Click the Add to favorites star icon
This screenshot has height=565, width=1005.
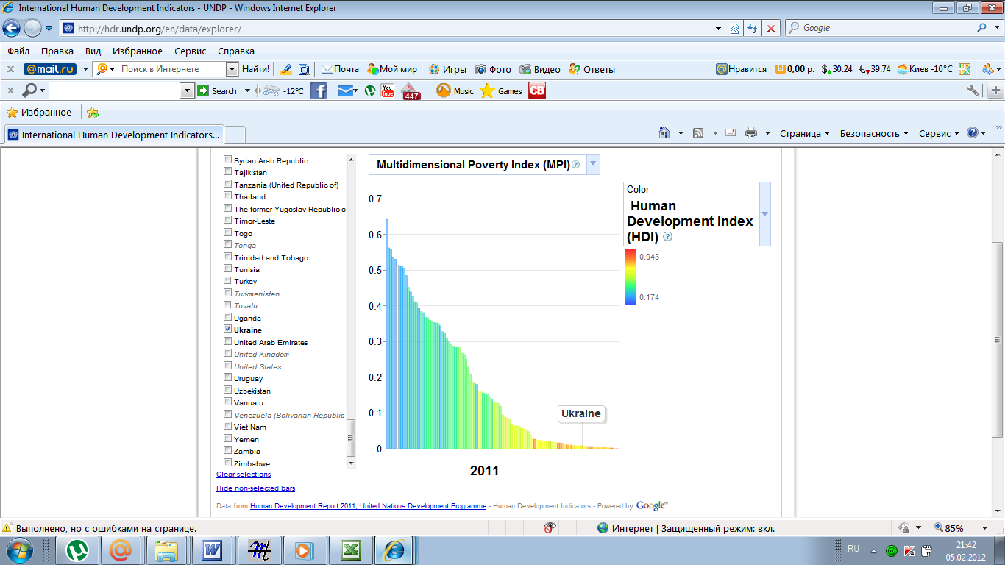93,113
